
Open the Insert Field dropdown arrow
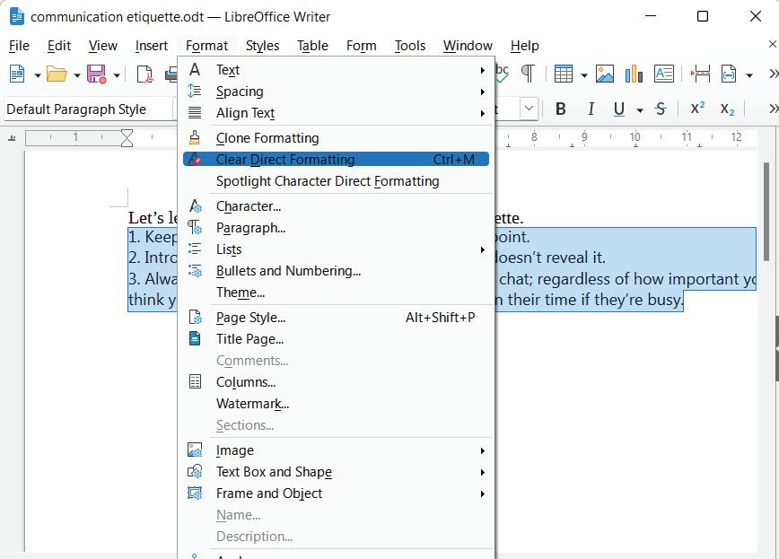749,75
